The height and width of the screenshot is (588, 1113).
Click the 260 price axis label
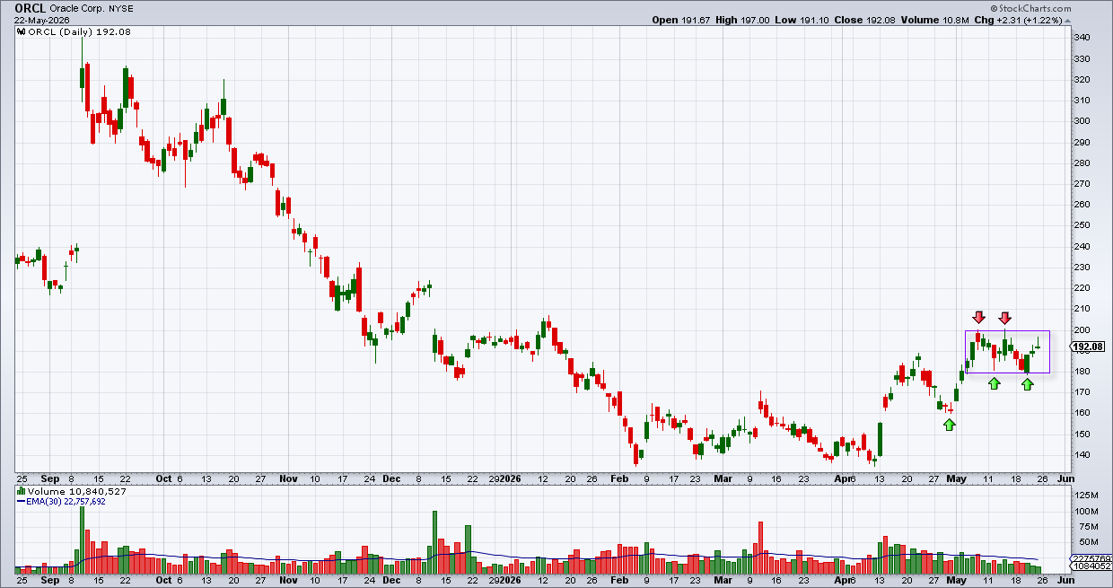1082,205
